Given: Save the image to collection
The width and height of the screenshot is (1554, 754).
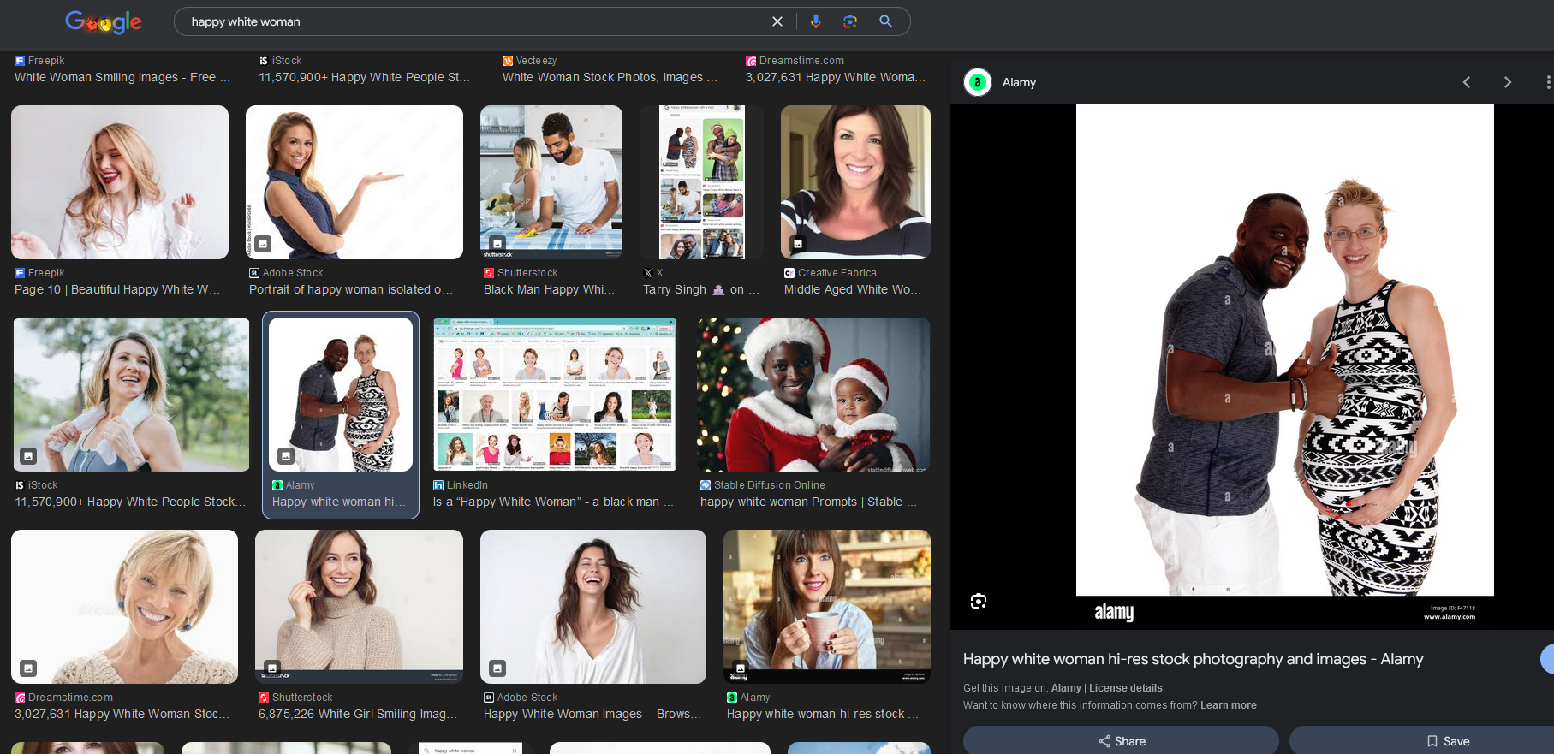Looking at the screenshot, I should click(1447, 740).
